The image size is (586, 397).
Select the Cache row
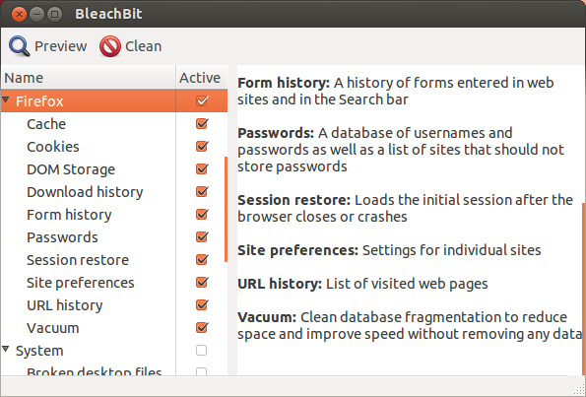(x=114, y=124)
